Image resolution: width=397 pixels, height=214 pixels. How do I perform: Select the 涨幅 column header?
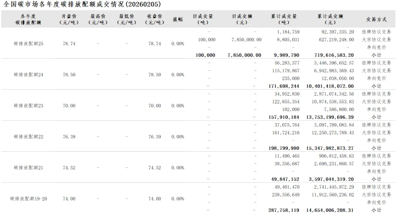coord(178,19)
